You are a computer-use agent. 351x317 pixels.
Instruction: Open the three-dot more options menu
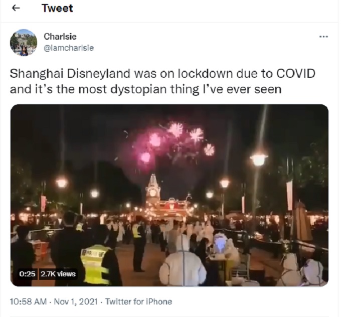323,37
